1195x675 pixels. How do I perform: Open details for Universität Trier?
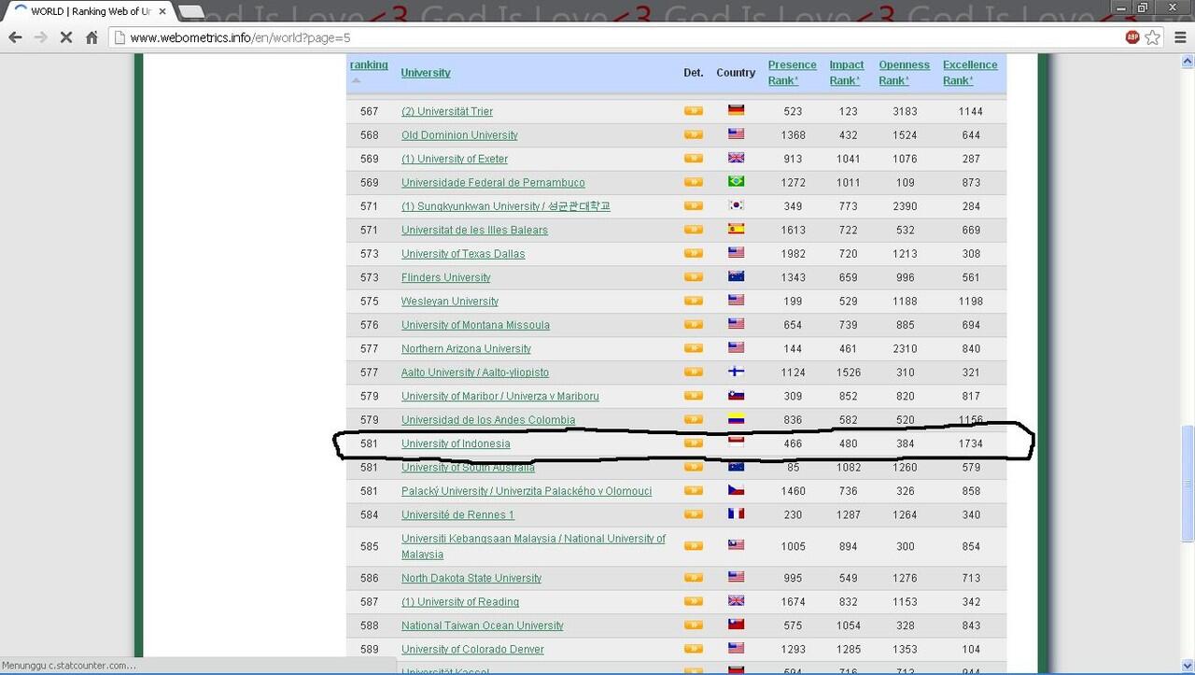tap(693, 110)
